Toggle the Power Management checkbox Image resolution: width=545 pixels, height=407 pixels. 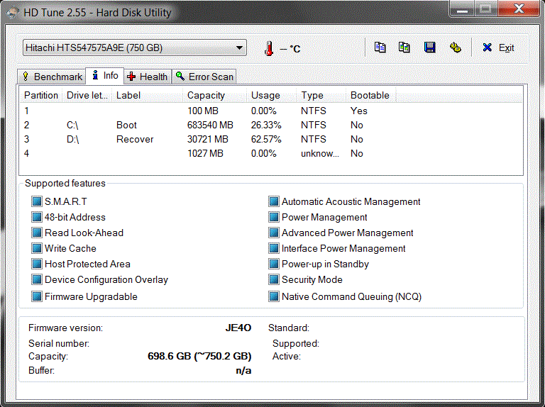pos(274,217)
